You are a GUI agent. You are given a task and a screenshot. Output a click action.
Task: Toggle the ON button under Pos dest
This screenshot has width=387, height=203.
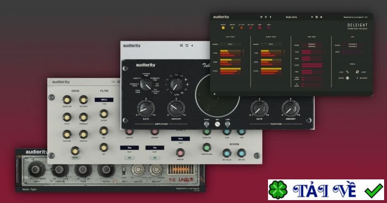click(x=155, y=158)
